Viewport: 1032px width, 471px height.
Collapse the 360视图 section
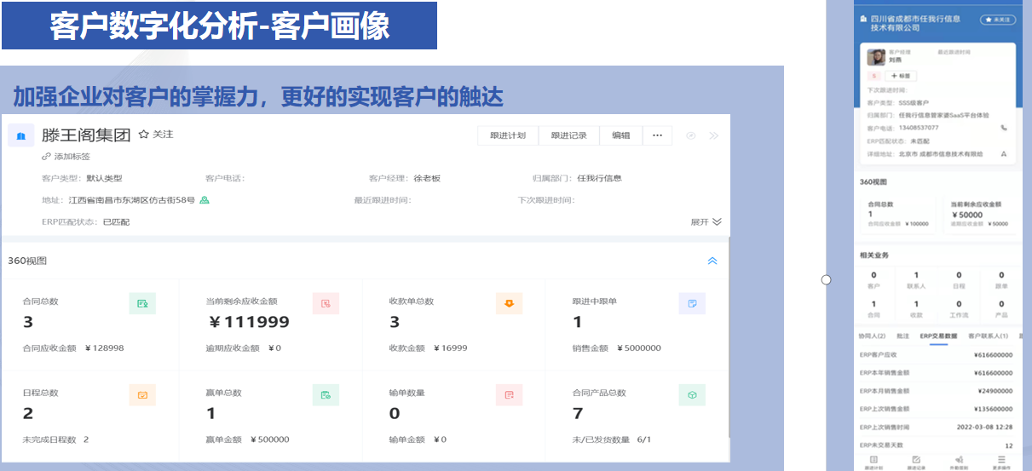point(712,261)
